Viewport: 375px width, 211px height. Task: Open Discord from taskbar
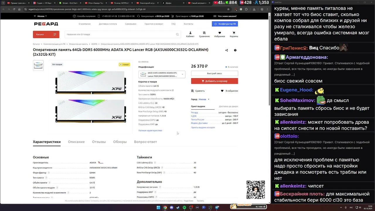(171, 207)
